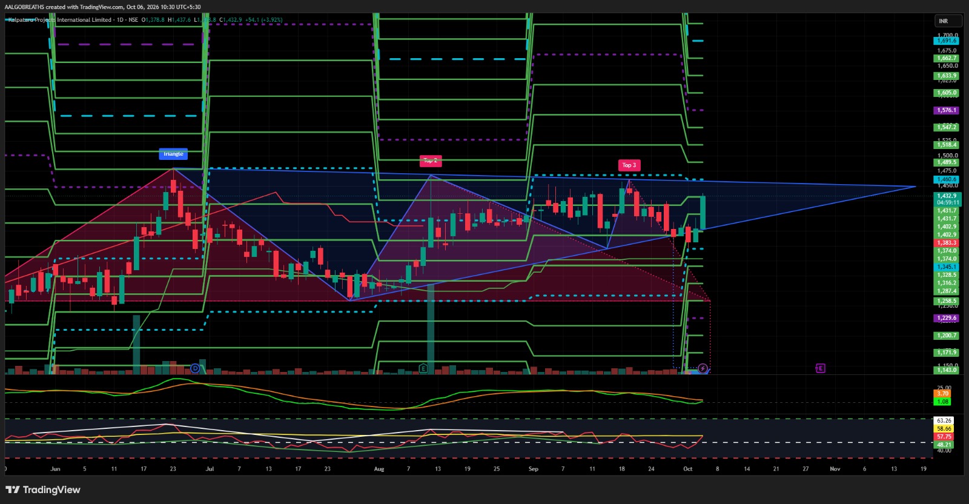Select the 'Top 2' pattern label

tap(430, 161)
